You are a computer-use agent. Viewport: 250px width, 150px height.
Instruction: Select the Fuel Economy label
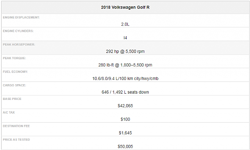[x=15, y=72]
